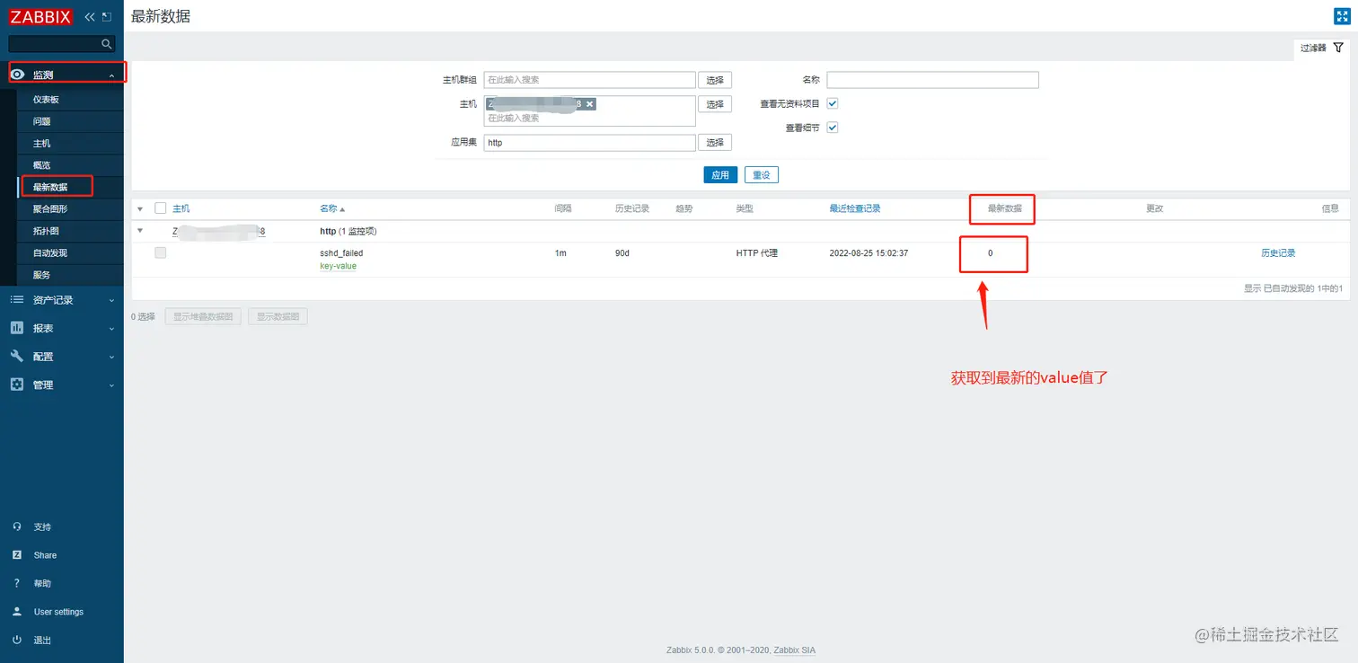Click the filter funnel icon
1358x663 pixels.
pyautogui.click(x=1338, y=48)
